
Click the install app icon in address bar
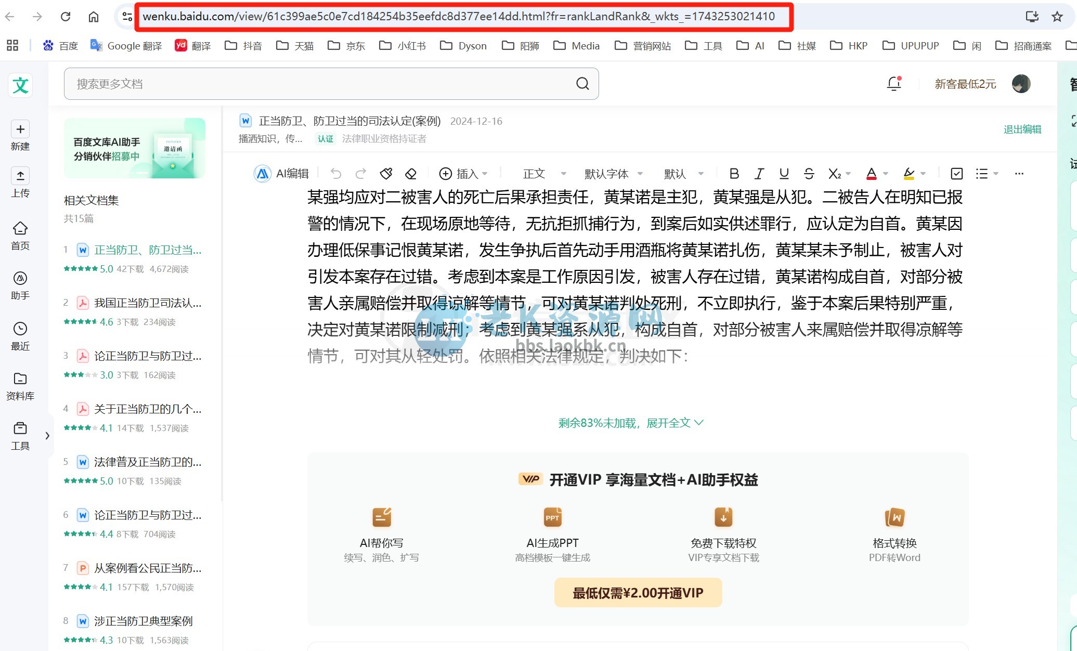pos(1032,17)
